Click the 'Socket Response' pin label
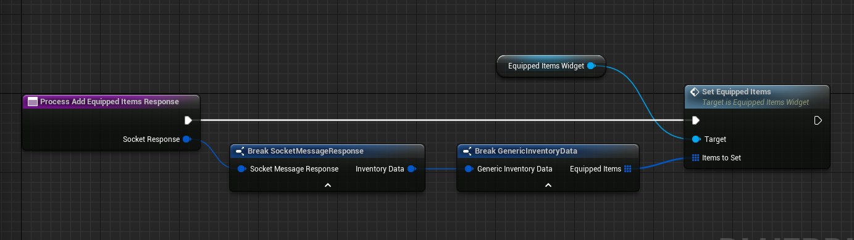 pyautogui.click(x=151, y=139)
